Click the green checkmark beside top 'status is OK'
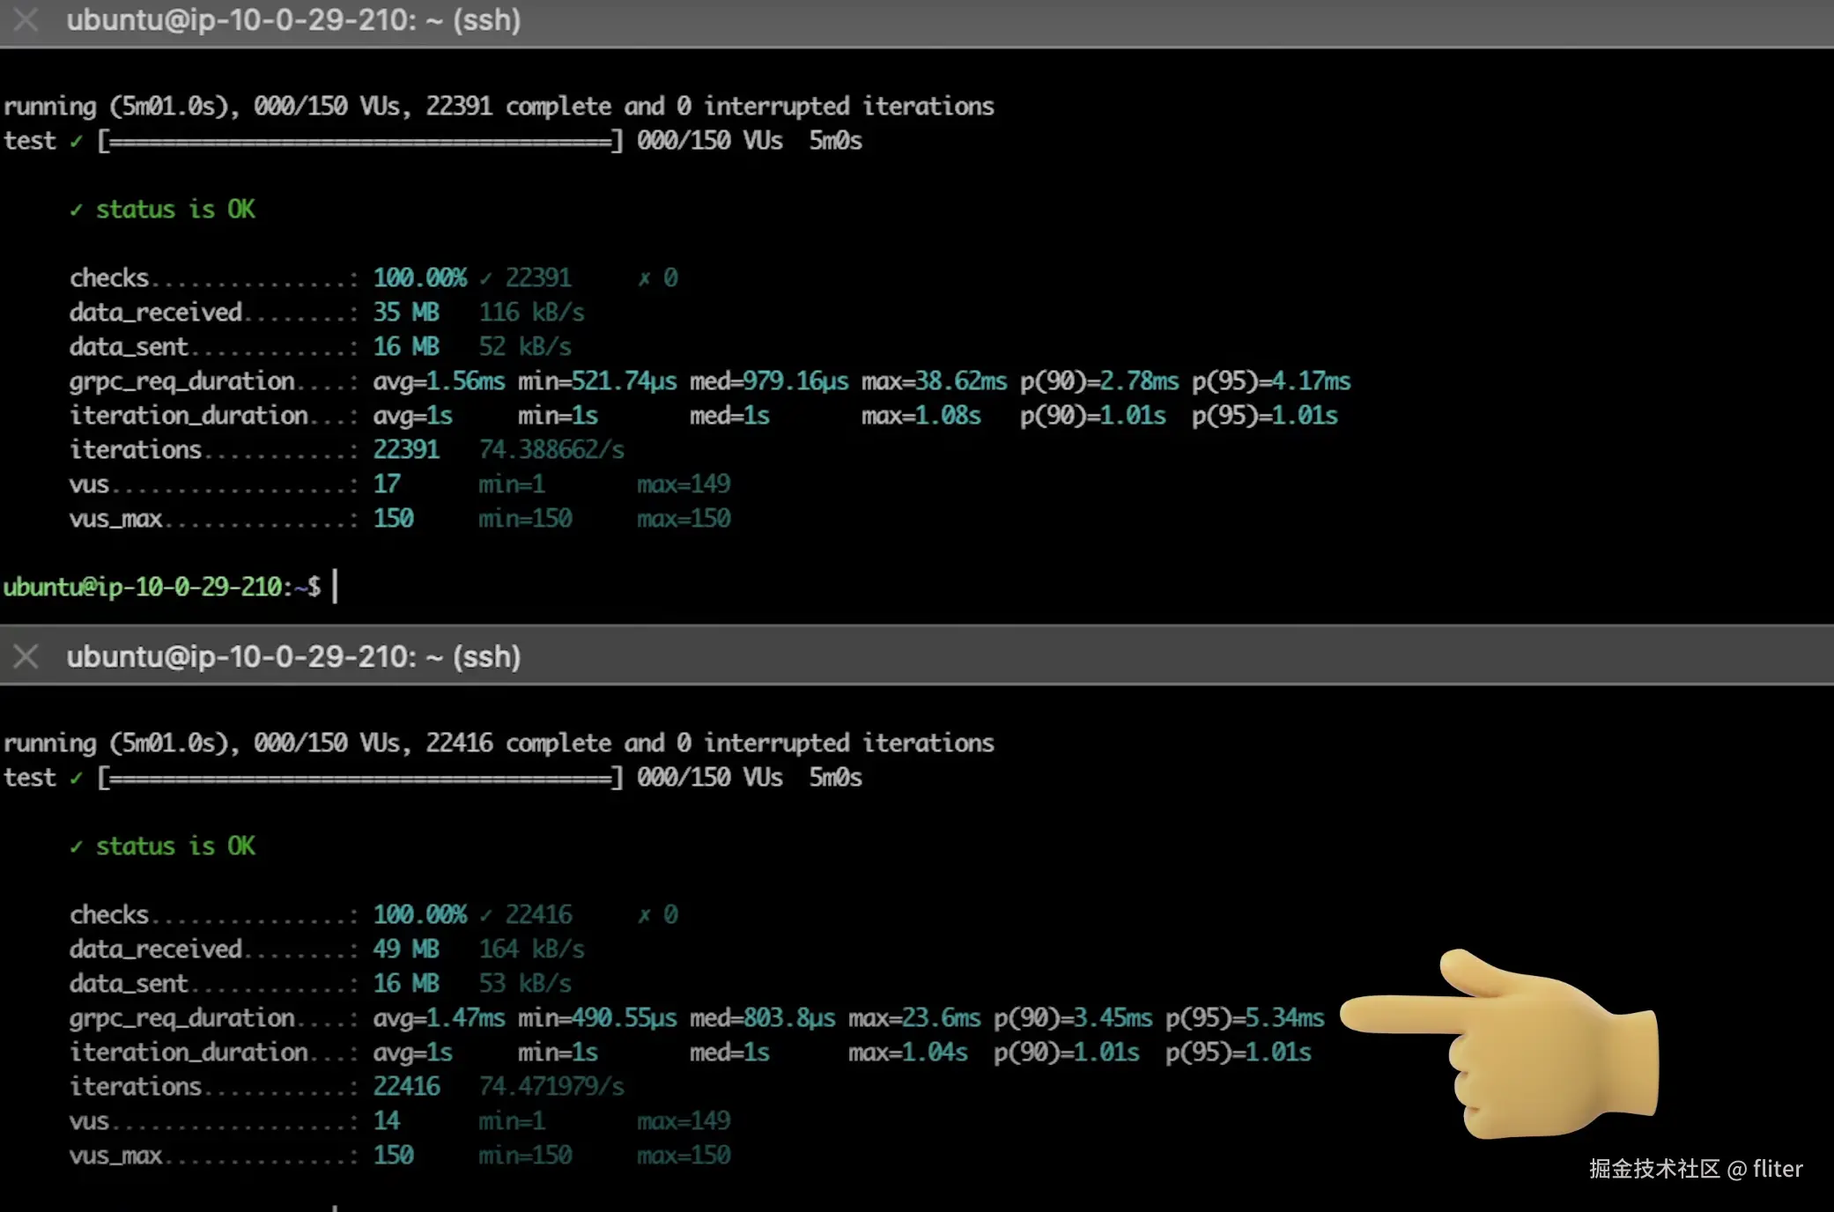 [77, 210]
